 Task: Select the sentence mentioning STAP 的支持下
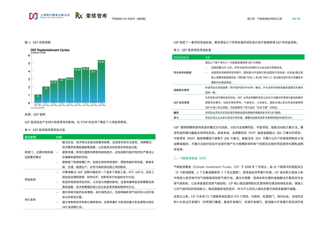[x=76, y=122]
